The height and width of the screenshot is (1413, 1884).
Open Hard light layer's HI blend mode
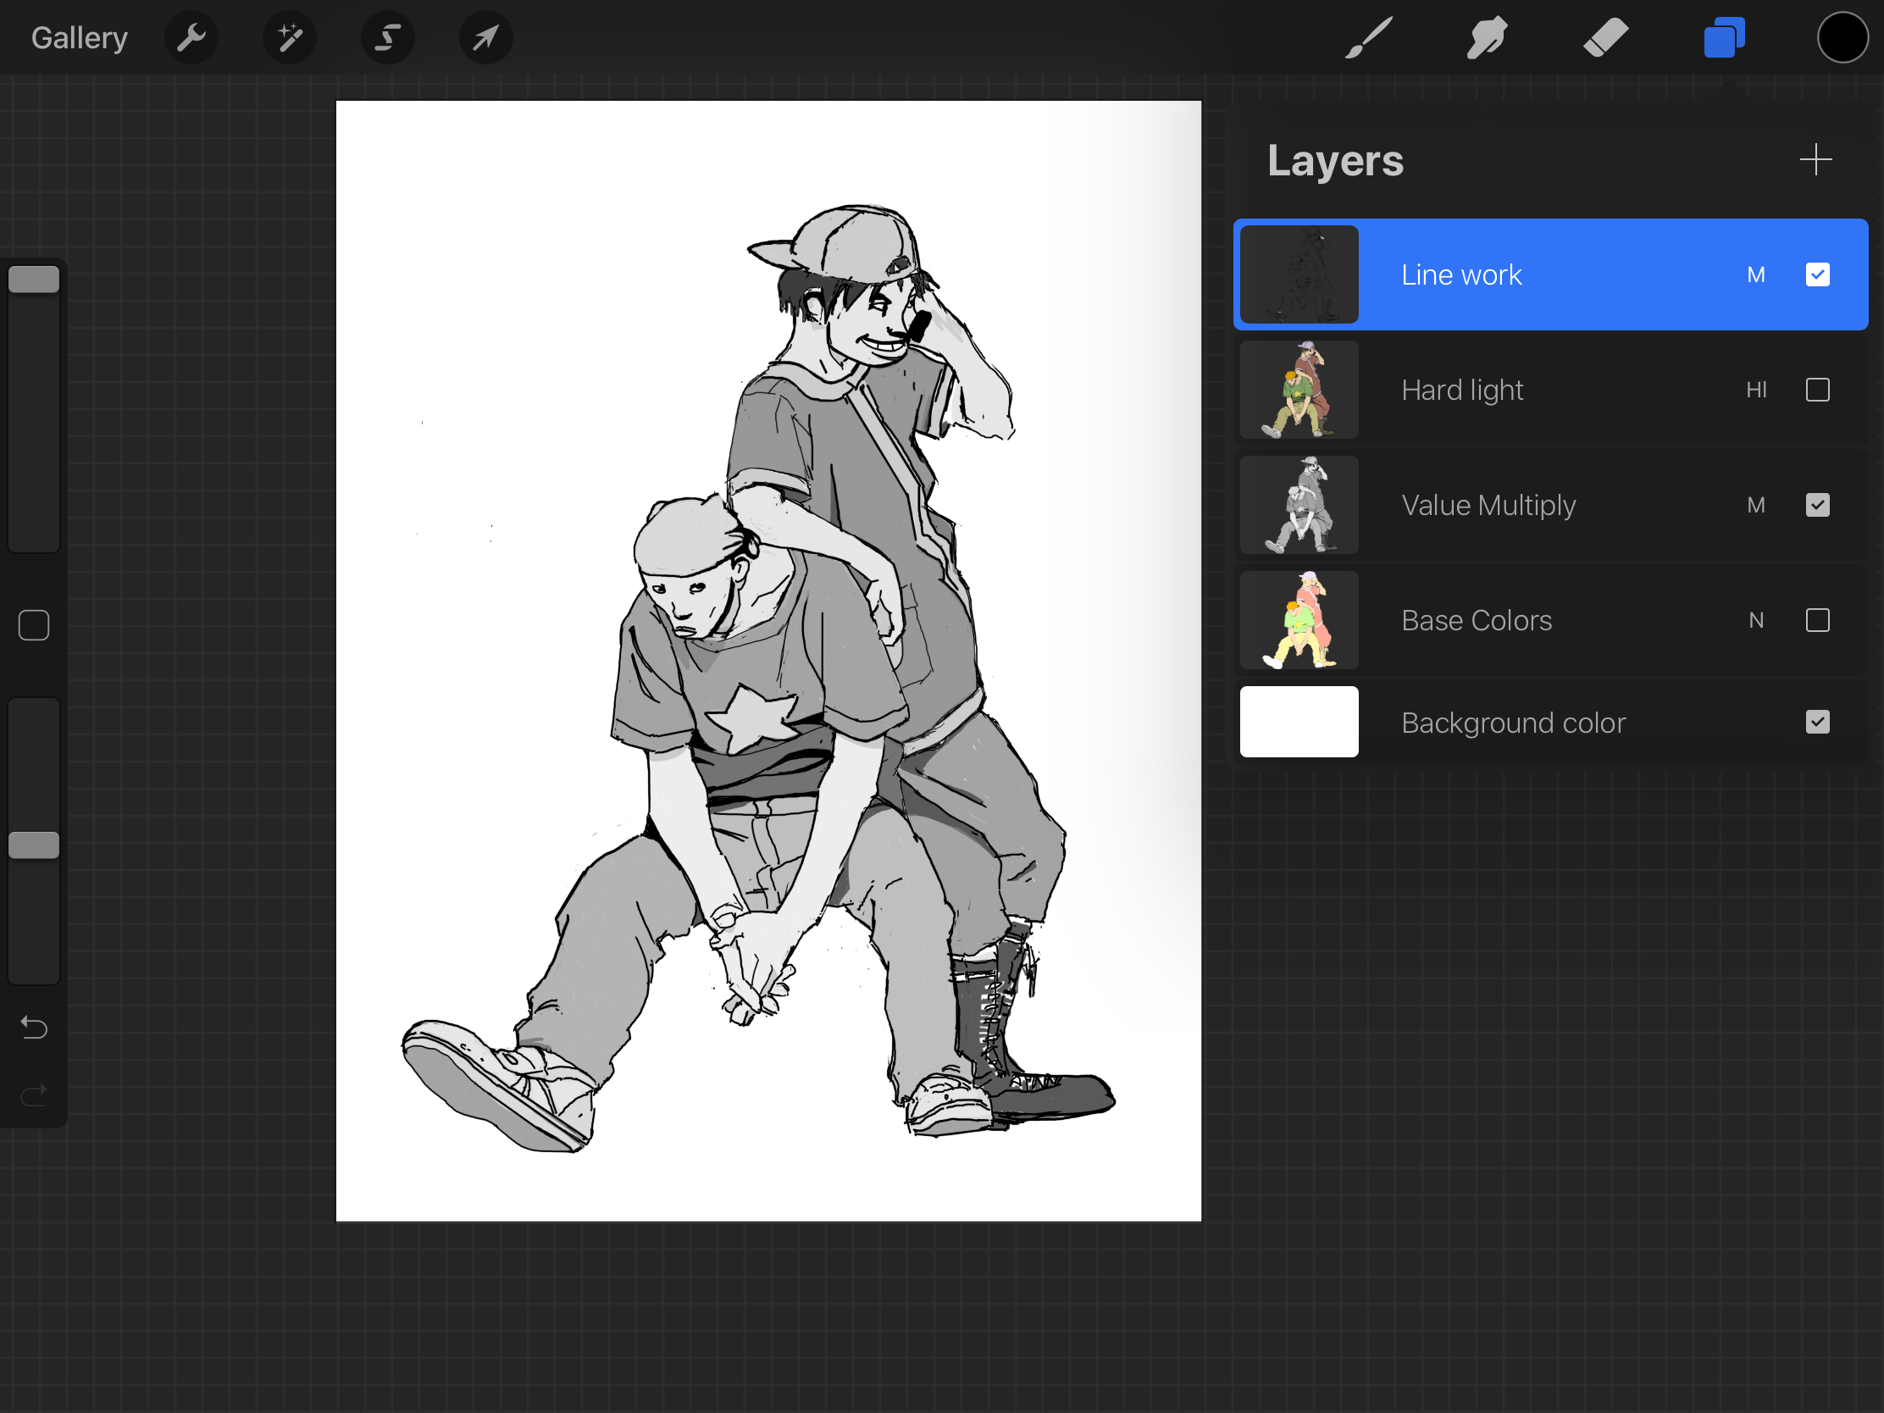point(1755,390)
